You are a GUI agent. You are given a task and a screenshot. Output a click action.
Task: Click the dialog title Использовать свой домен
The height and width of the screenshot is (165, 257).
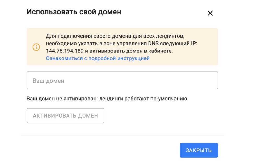pyautogui.click(x=74, y=12)
